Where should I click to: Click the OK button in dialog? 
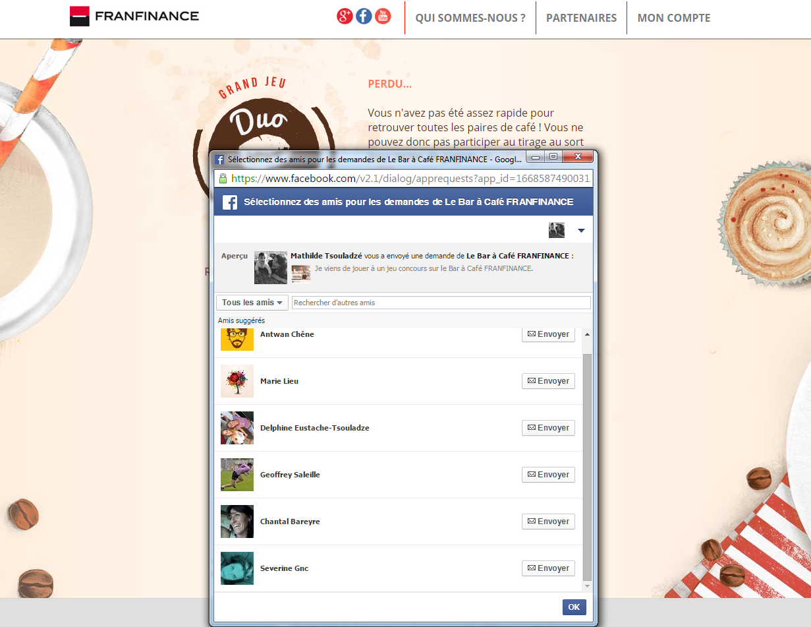(574, 607)
